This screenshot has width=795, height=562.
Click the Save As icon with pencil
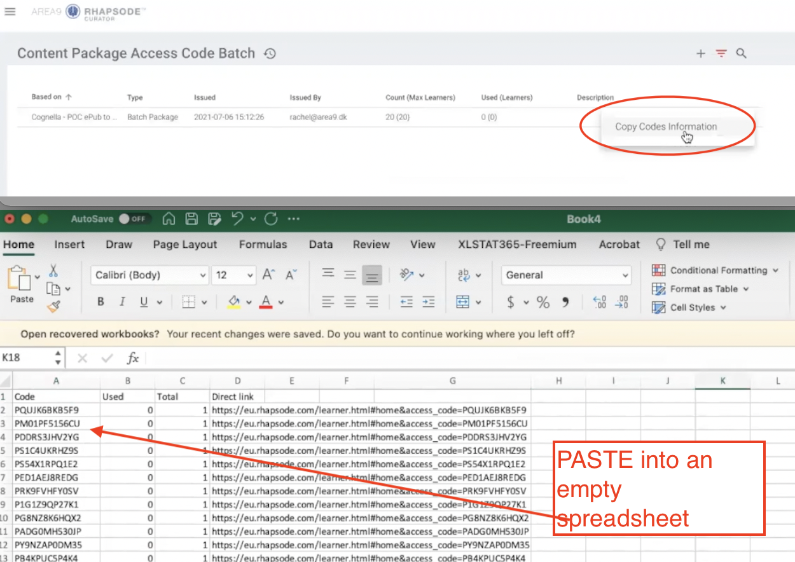coord(214,219)
